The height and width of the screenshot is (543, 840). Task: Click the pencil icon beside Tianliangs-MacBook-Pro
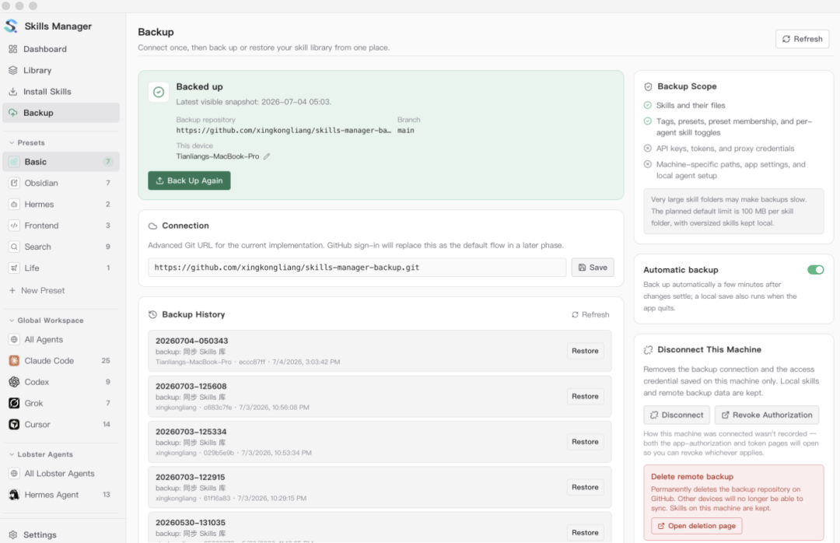point(267,156)
